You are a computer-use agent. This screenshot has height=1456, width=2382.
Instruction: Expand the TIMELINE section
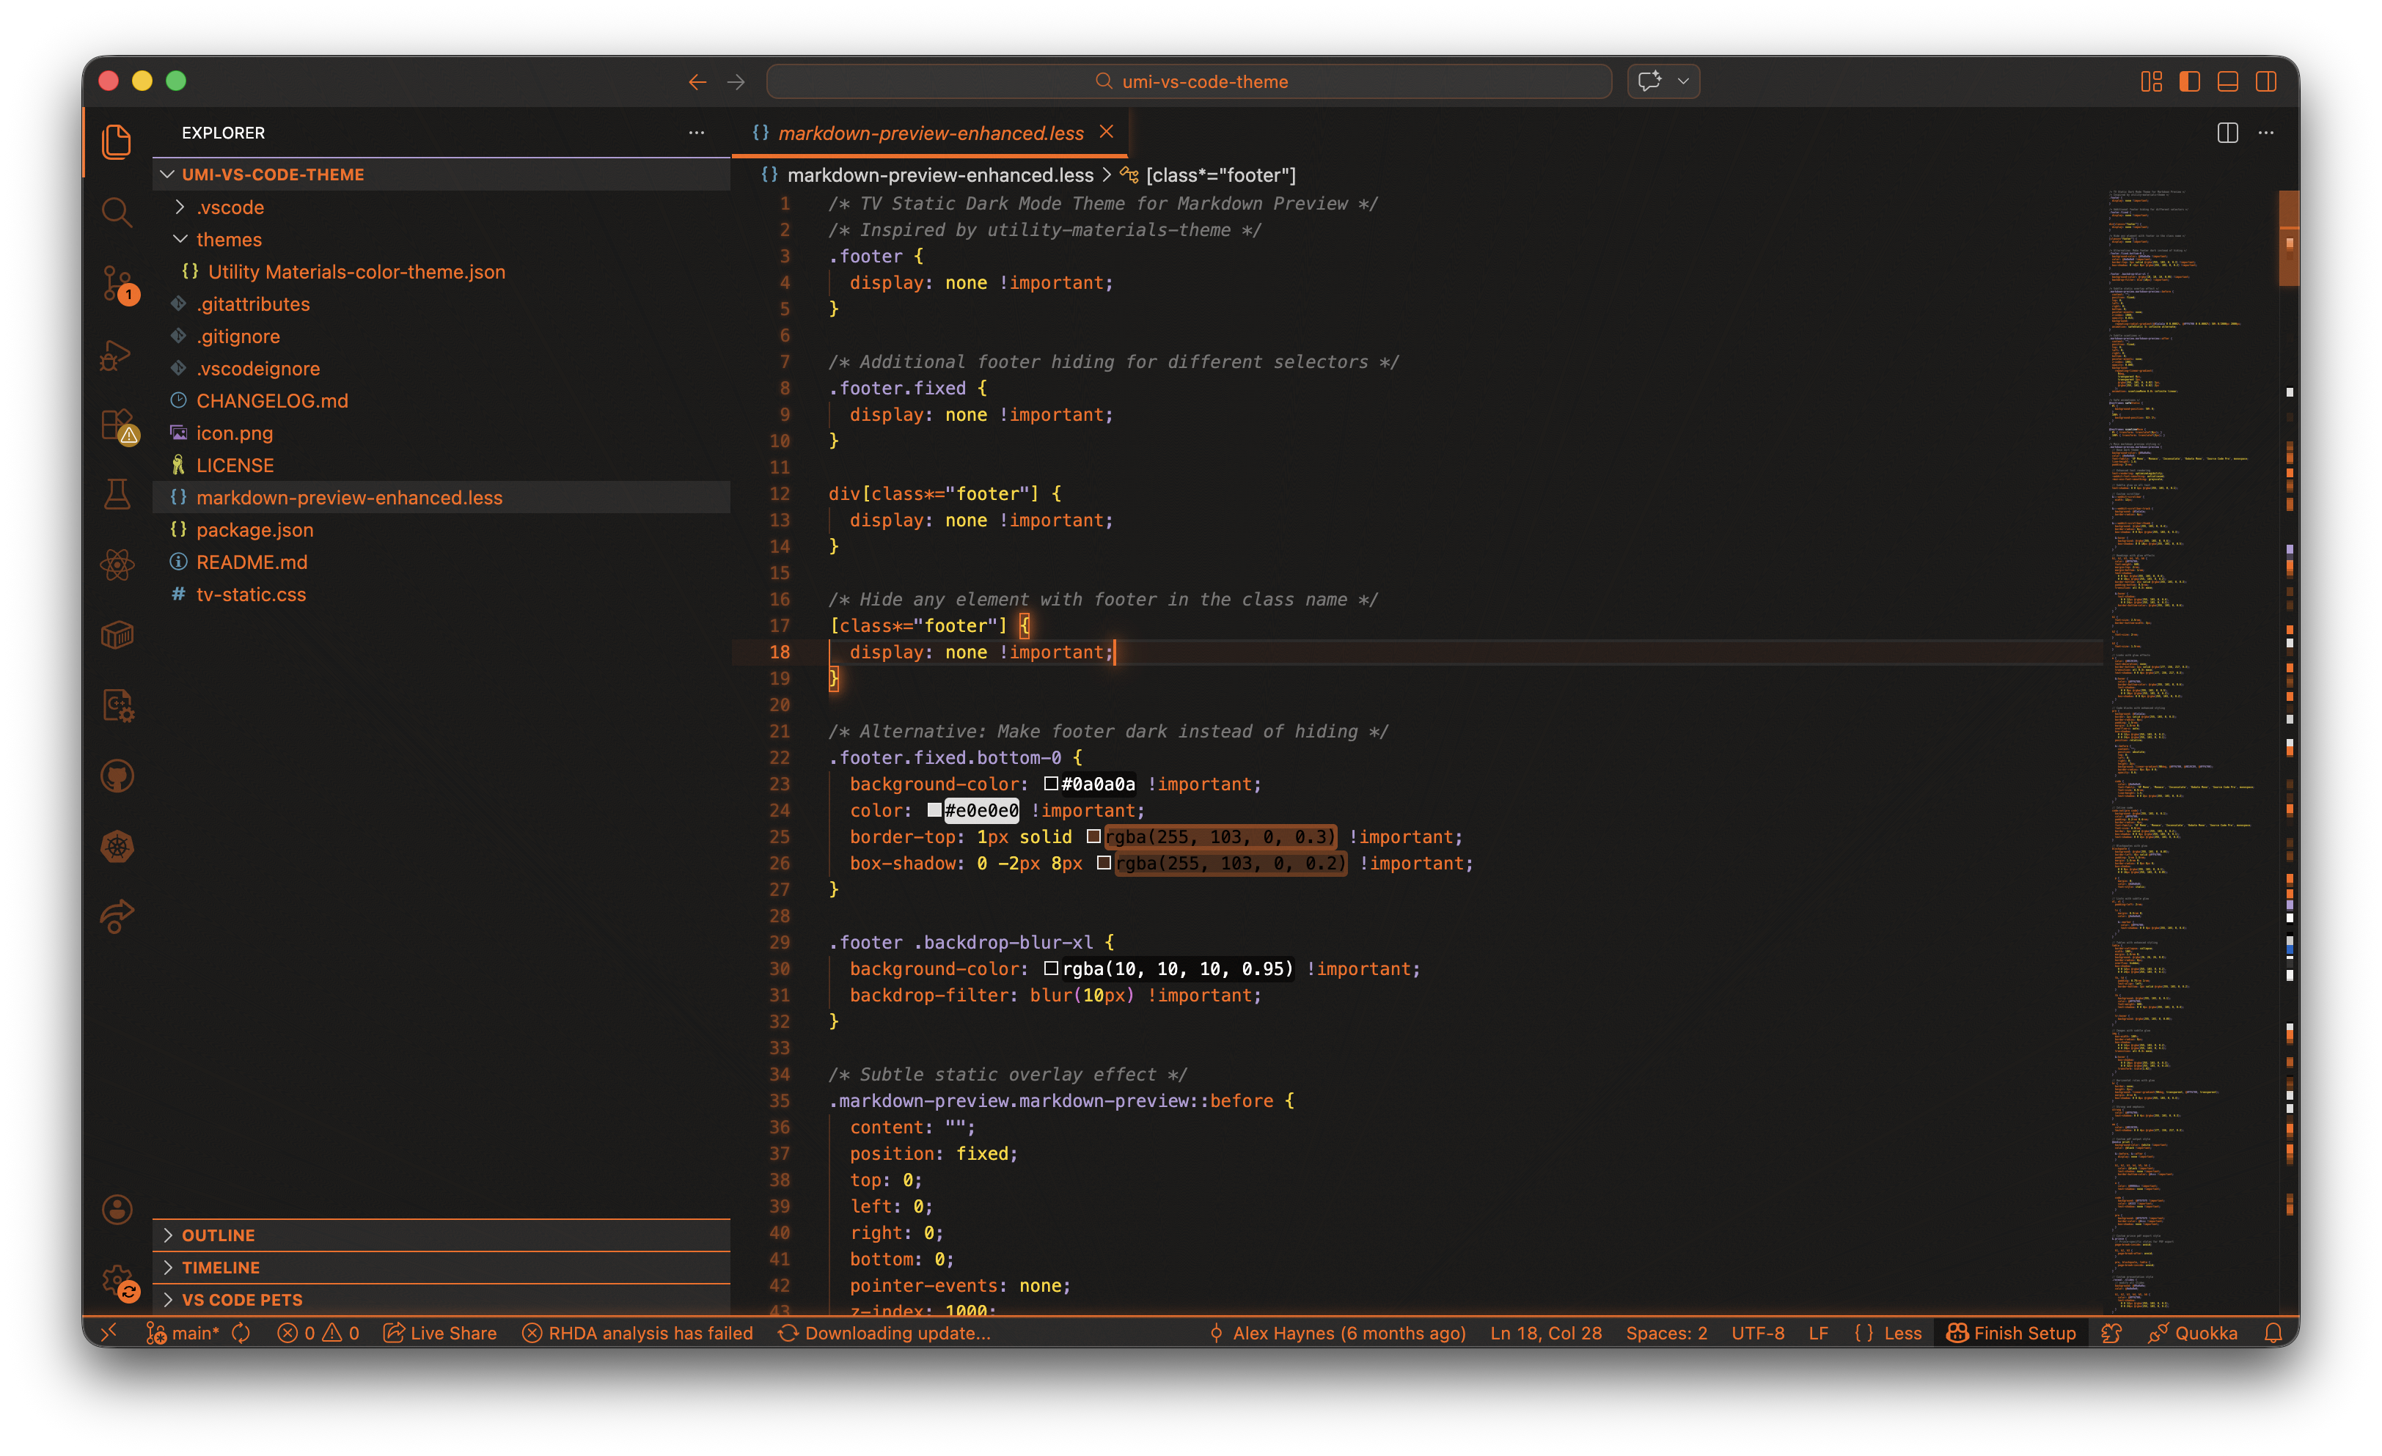pyautogui.click(x=441, y=1267)
